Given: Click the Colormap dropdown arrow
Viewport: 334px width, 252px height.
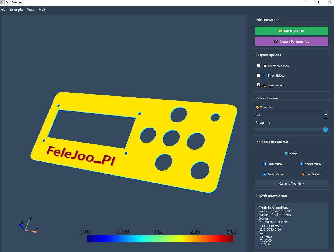Looking at the screenshot, I should [x=326, y=115].
